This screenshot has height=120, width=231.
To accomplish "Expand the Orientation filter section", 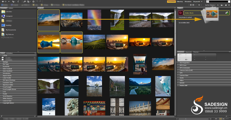I will point(18,73).
